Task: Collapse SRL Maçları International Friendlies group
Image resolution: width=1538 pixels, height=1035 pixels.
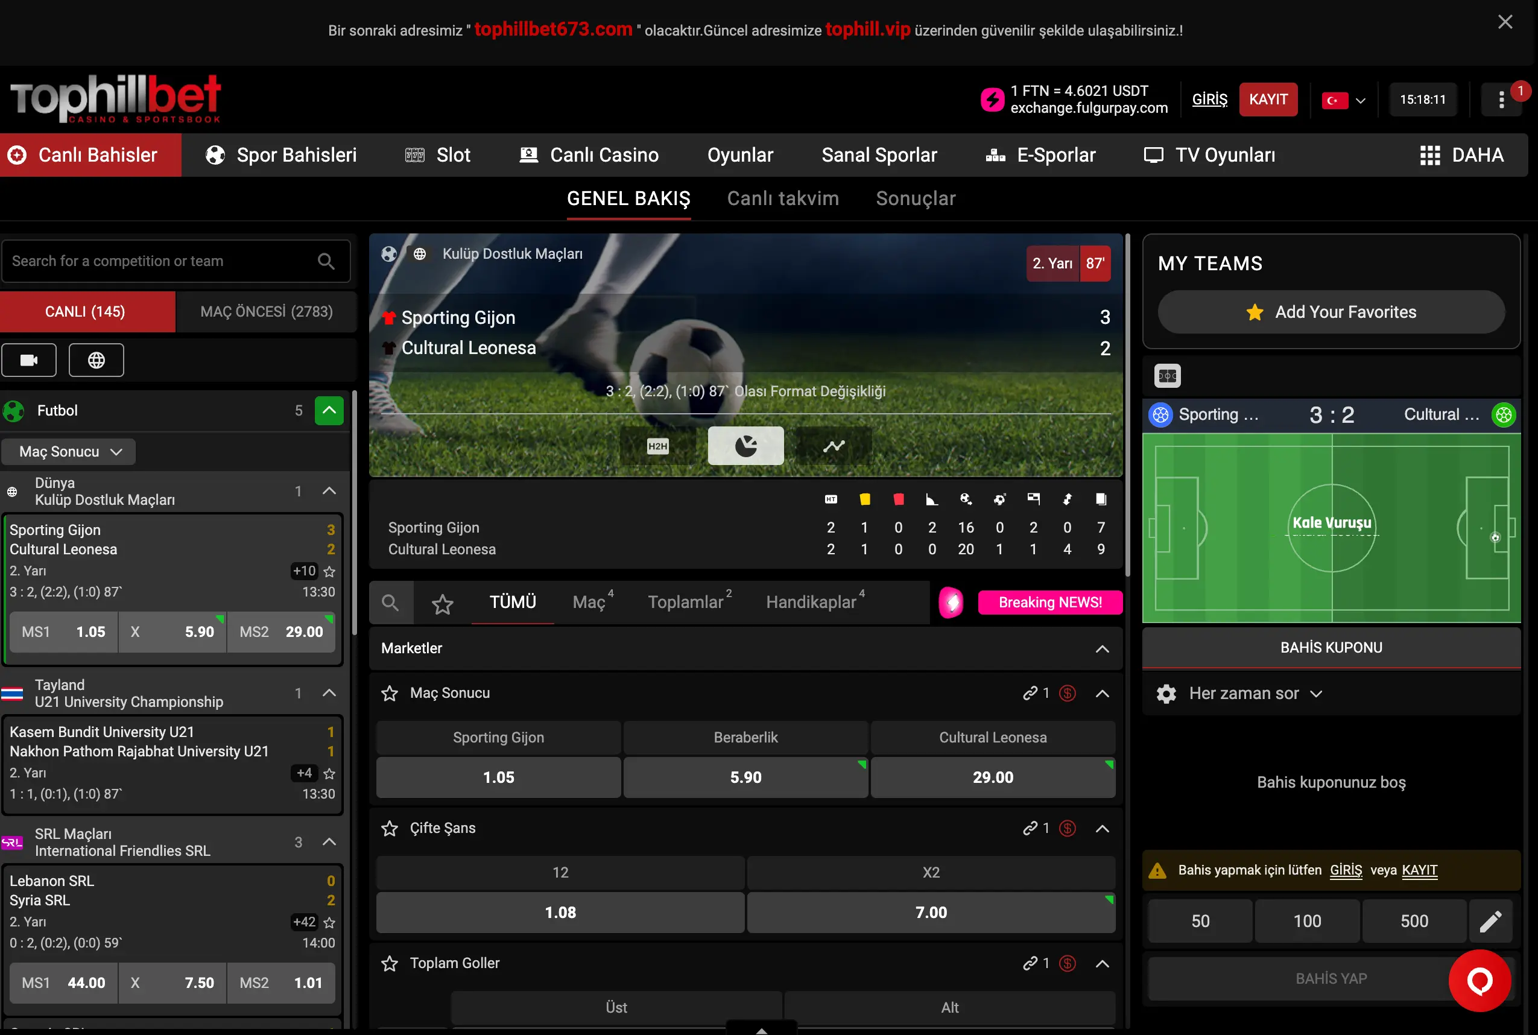Action: 329,842
